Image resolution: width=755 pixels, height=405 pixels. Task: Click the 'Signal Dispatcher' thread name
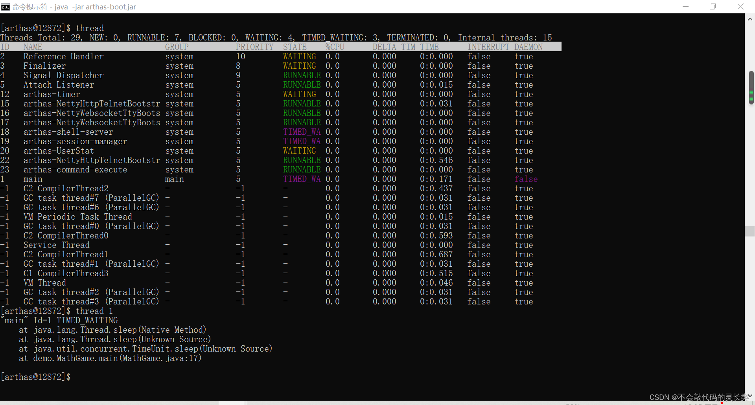(63, 75)
